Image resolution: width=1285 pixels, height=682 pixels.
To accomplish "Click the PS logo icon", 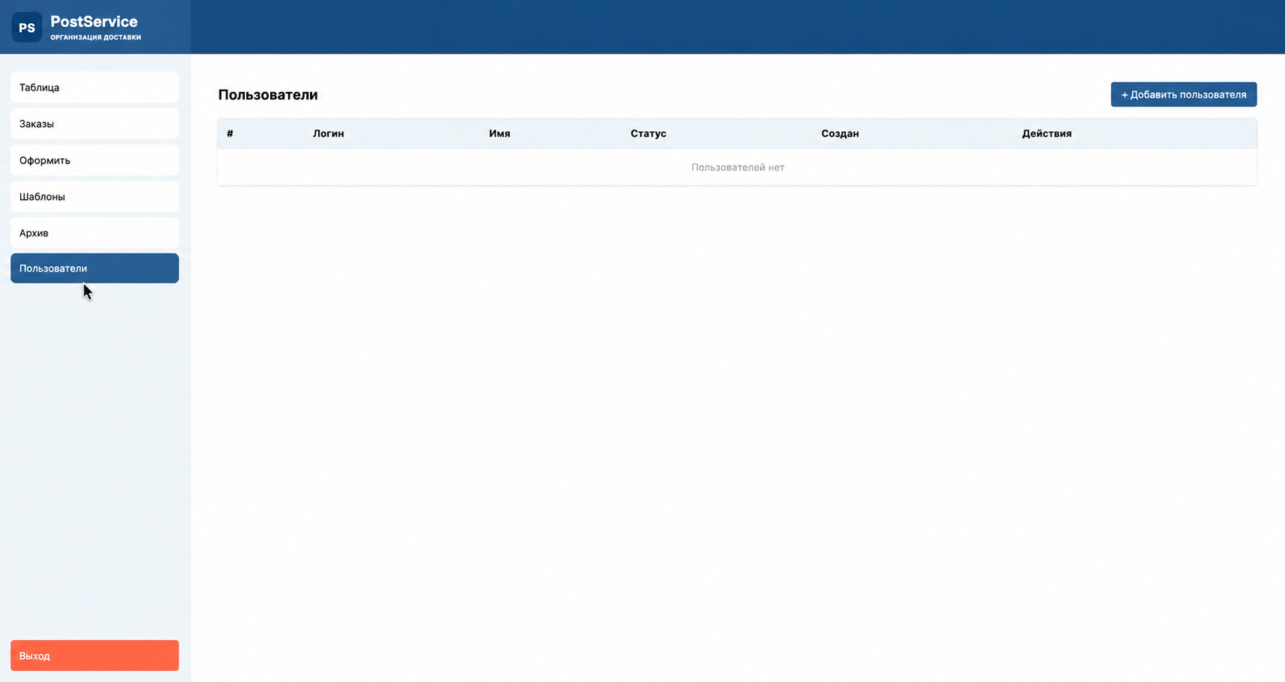I will [x=27, y=28].
